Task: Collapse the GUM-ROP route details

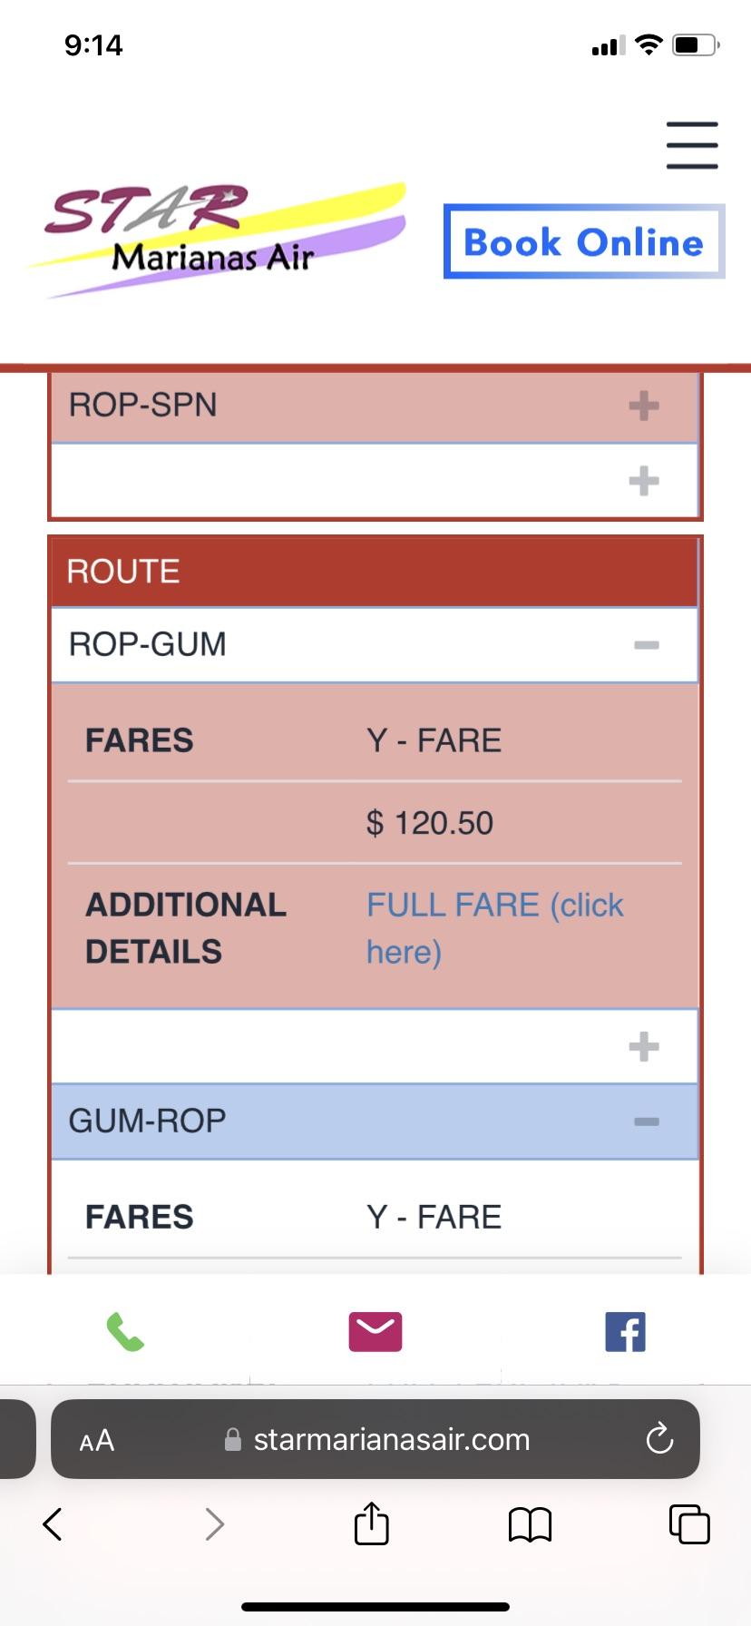Action: [375, 1121]
